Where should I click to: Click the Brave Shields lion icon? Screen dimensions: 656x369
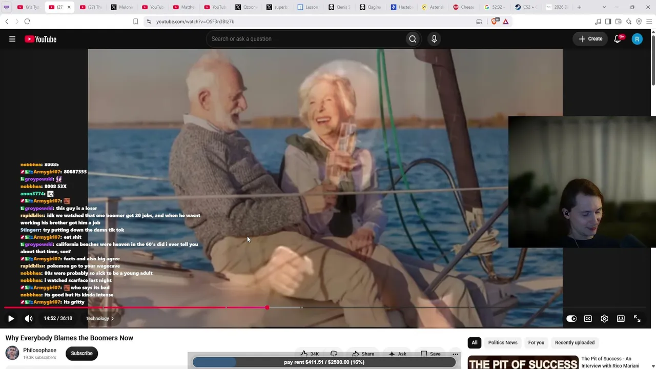click(495, 22)
